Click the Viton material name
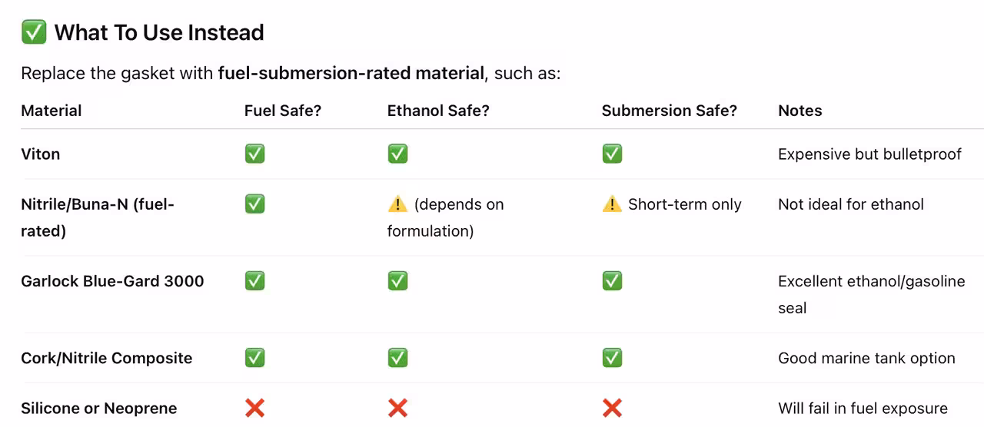Image resolution: width=984 pixels, height=427 pixels. [41, 154]
